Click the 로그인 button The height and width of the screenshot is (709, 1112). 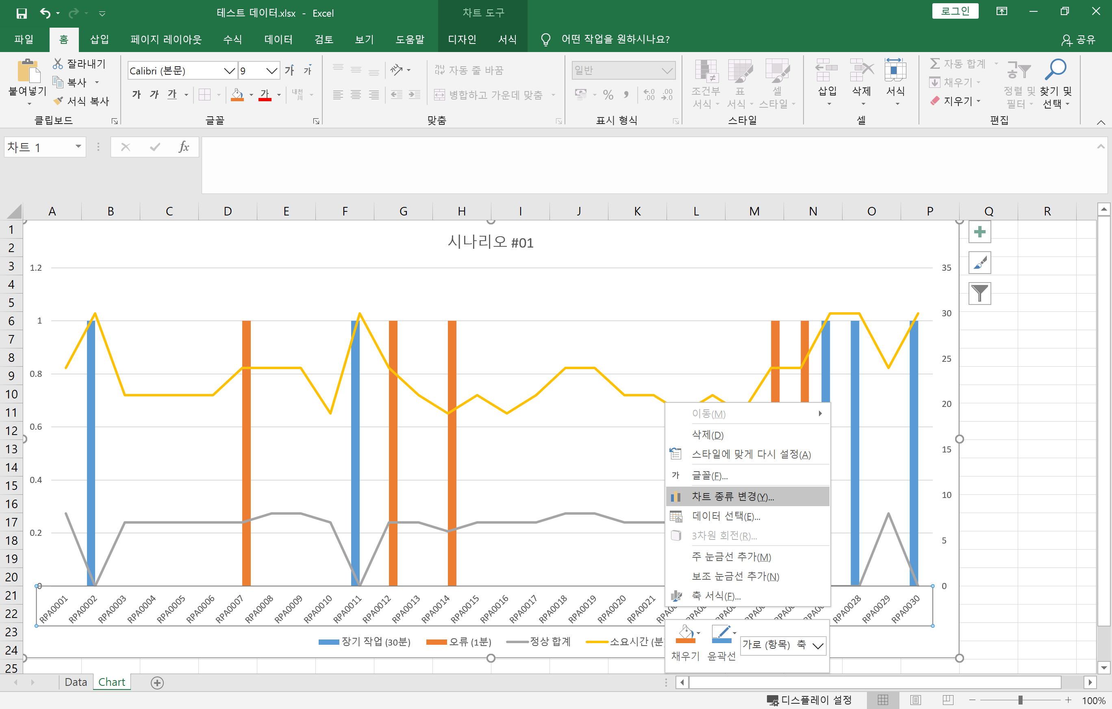955,11
